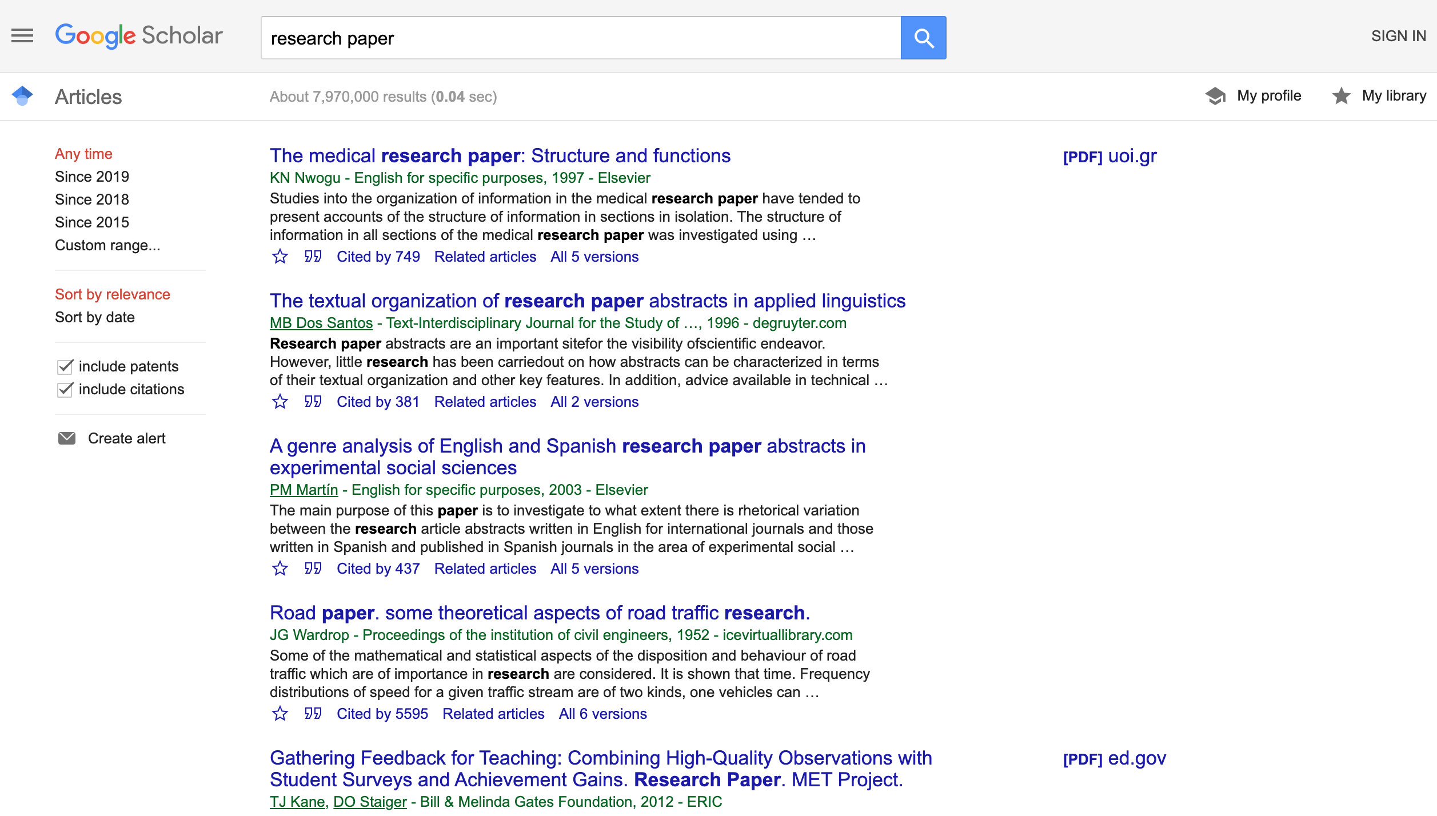The width and height of the screenshot is (1437, 816).
Task: Open author profile PM Martín
Action: click(x=304, y=490)
